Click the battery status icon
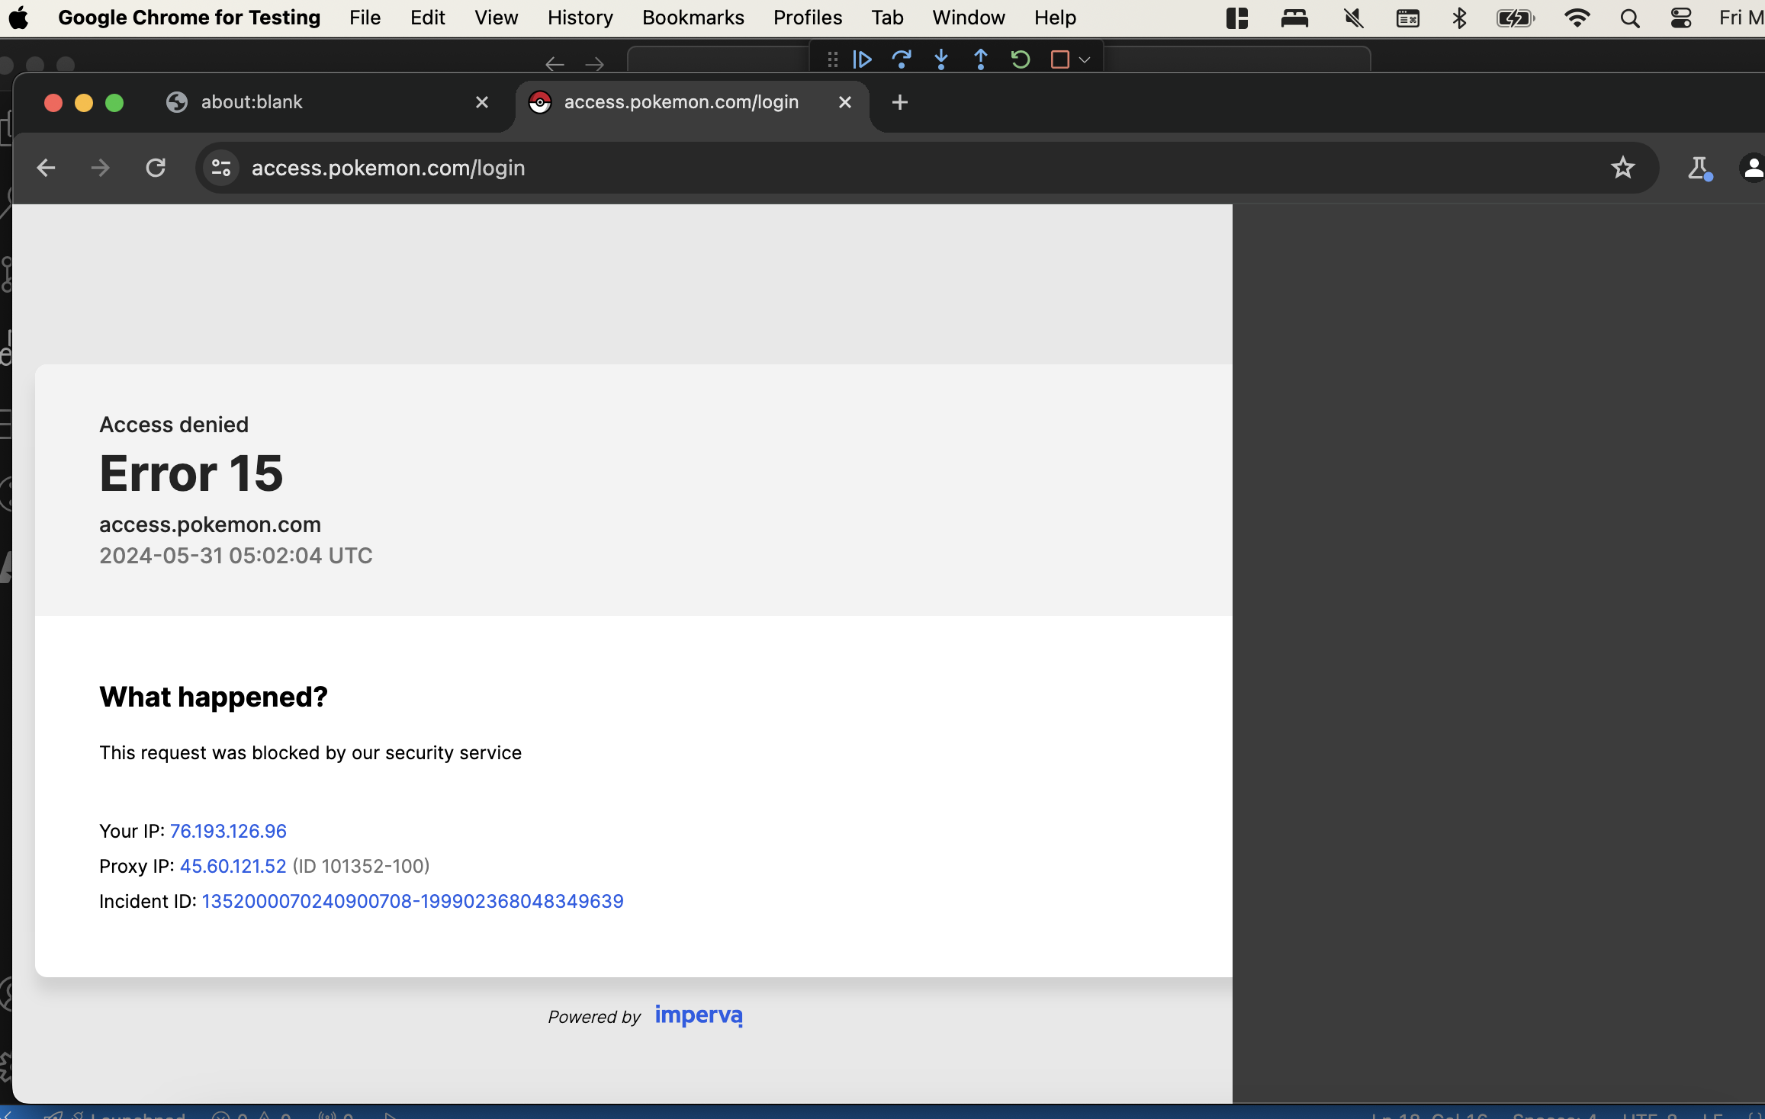The height and width of the screenshot is (1119, 1765). (x=1516, y=18)
